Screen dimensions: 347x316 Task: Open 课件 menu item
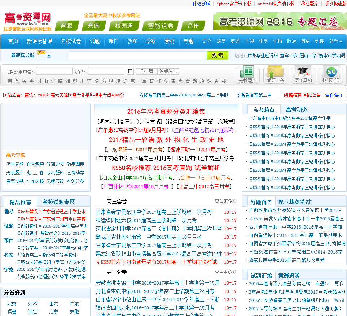[x=113, y=42]
